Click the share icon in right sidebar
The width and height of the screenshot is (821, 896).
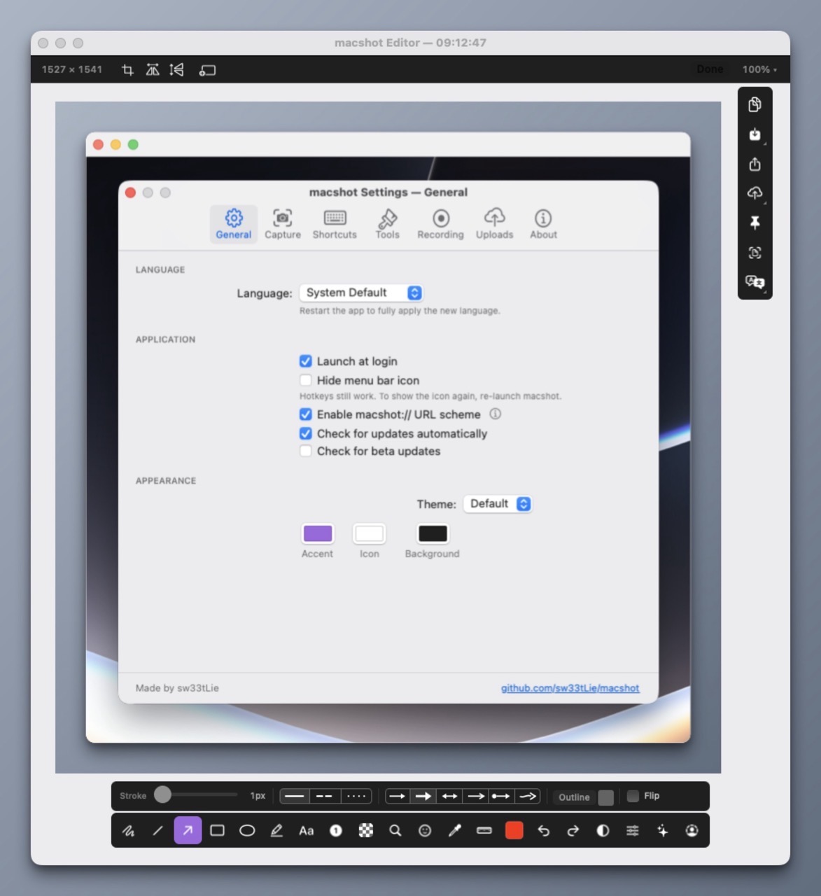[x=755, y=164]
